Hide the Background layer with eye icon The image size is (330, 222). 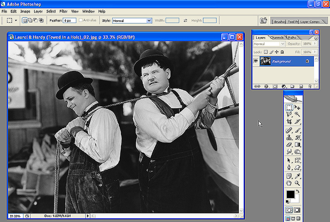tap(256, 61)
